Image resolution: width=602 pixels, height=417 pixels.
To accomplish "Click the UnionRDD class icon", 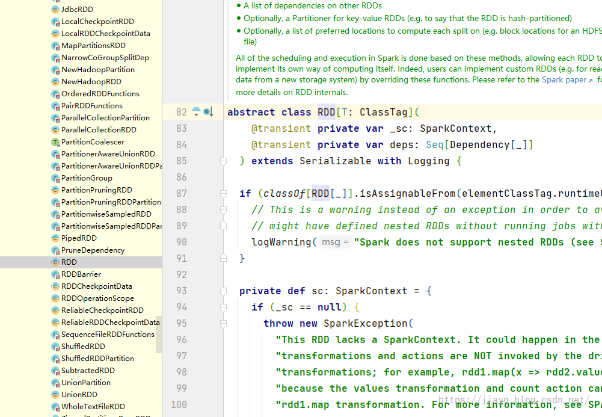I will click(x=56, y=395).
